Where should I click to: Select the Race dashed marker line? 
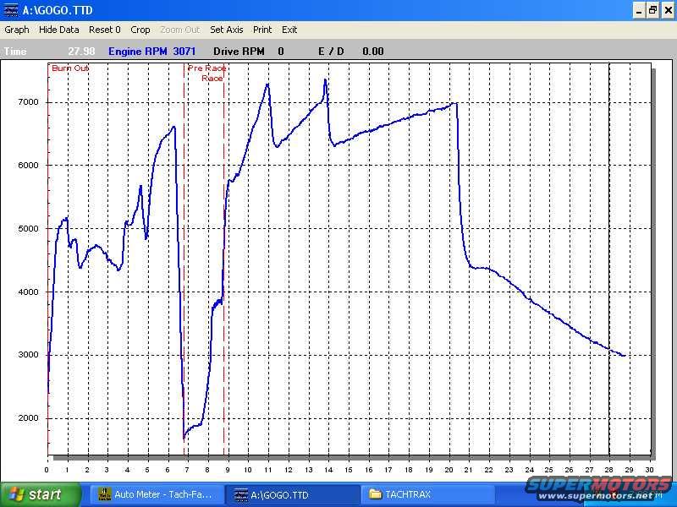click(224, 253)
